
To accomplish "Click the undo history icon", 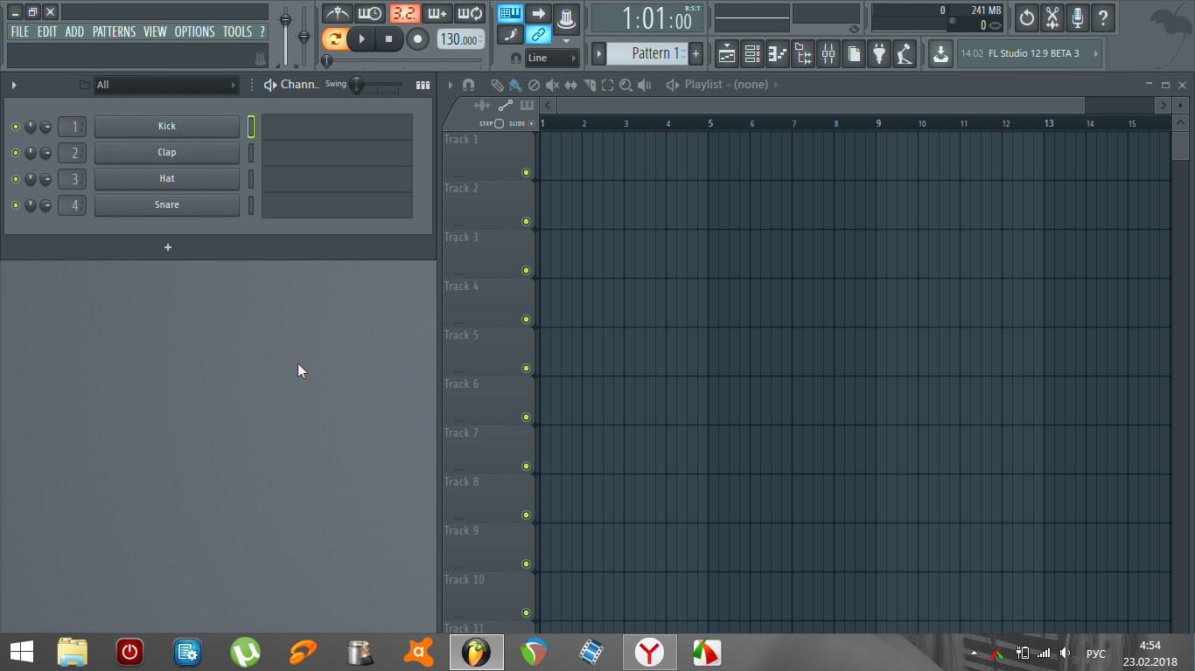I will (x=1027, y=17).
